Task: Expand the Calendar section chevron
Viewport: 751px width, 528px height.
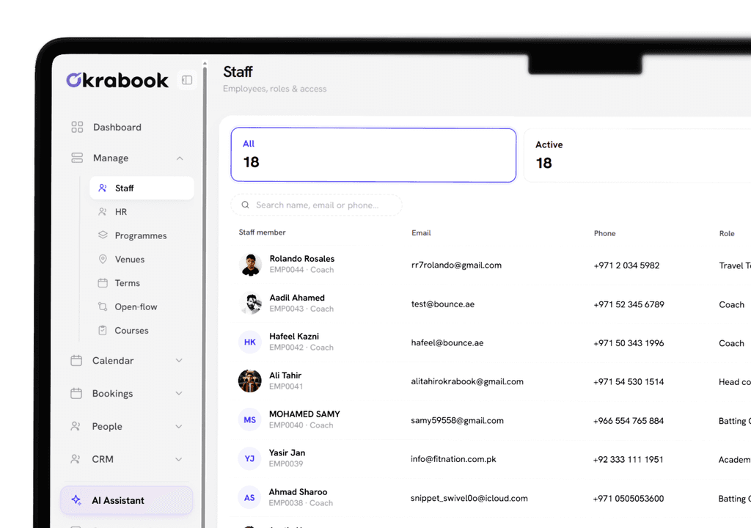Action: 179,360
